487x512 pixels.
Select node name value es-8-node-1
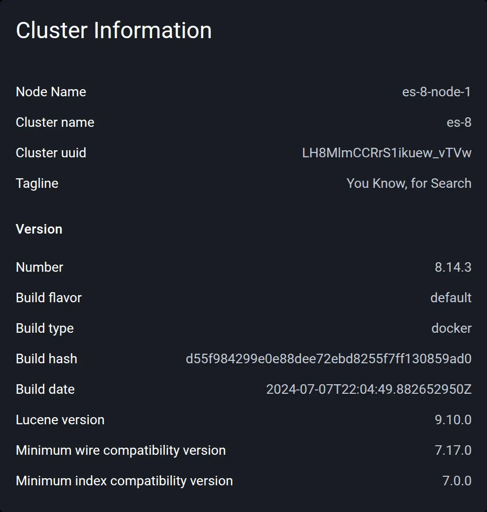pos(437,92)
